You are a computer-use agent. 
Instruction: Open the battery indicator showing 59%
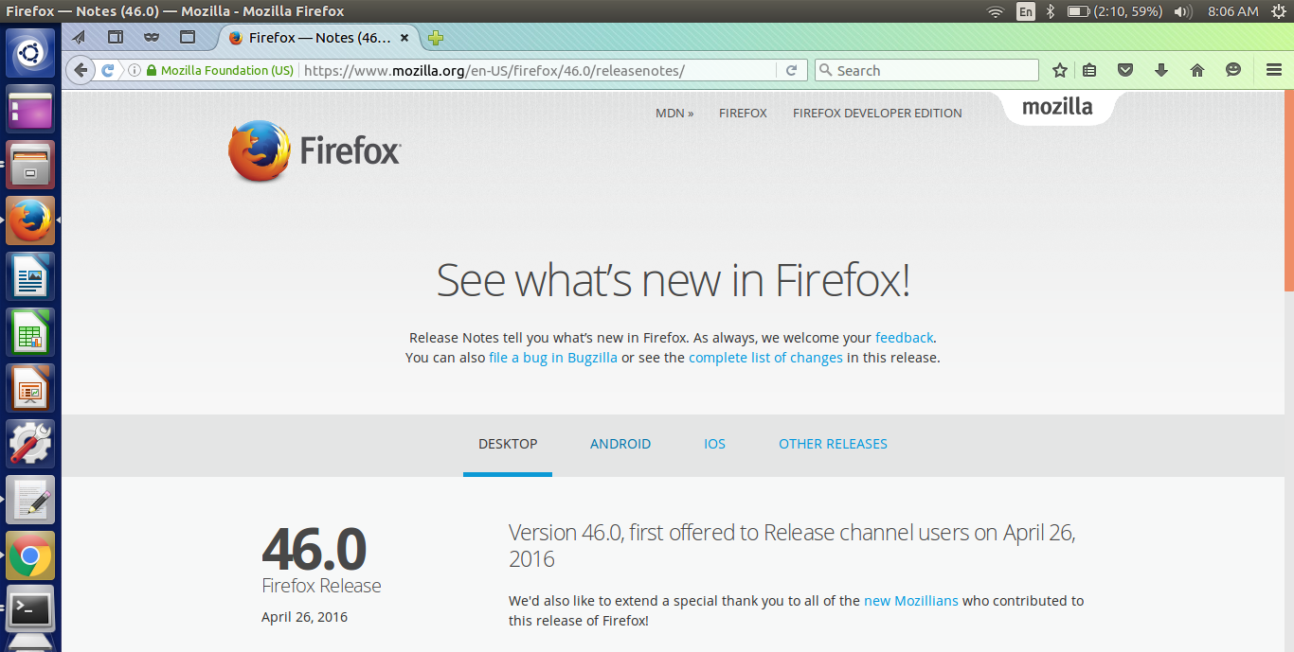pyautogui.click(x=1115, y=11)
